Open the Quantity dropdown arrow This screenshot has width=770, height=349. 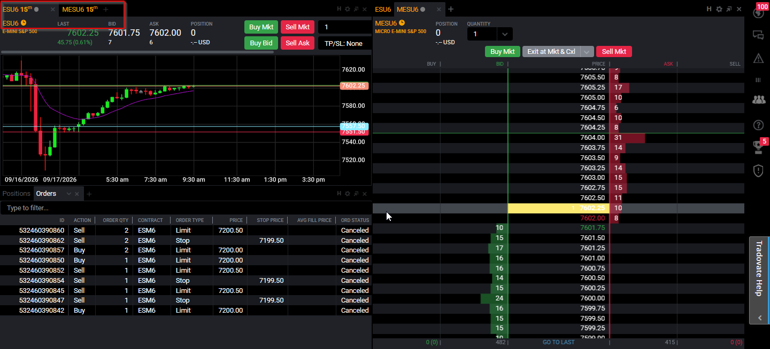pos(505,34)
